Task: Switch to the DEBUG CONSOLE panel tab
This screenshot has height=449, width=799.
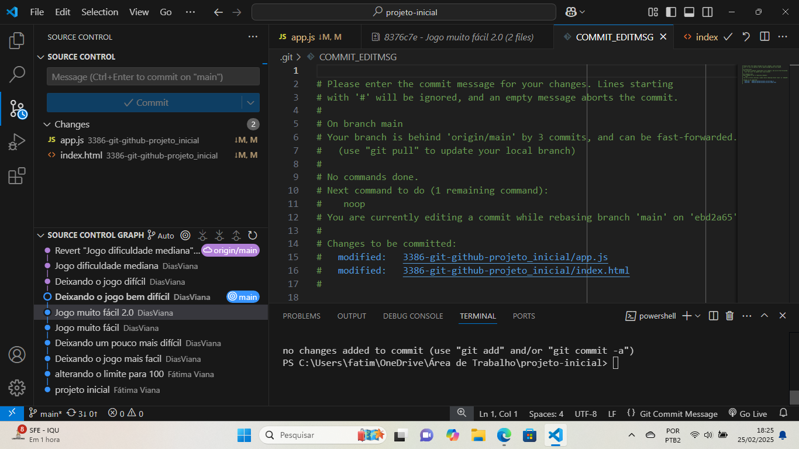Action: tap(413, 316)
